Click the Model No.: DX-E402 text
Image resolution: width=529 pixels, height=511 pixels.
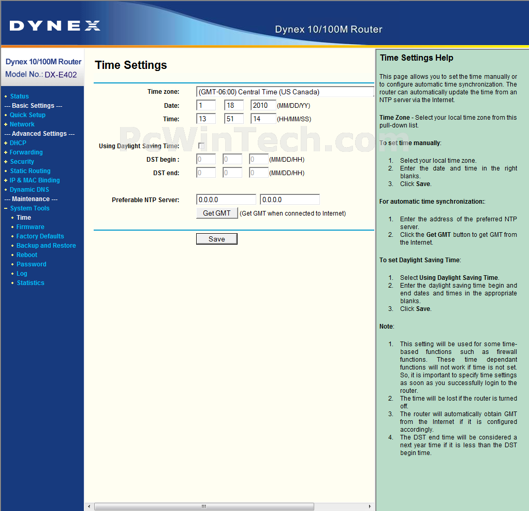(41, 75)
